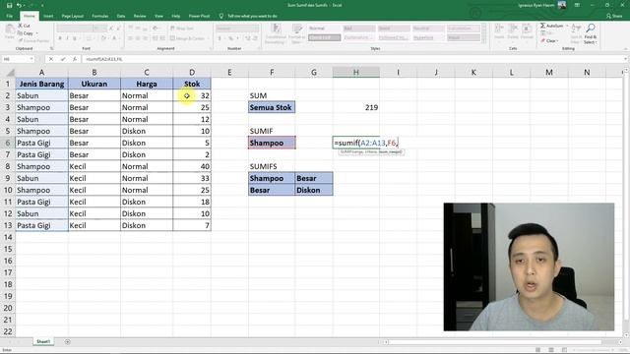Switch to the Formulas tab
This screenshot has width=630, height=354.
[x=100, y=16]
